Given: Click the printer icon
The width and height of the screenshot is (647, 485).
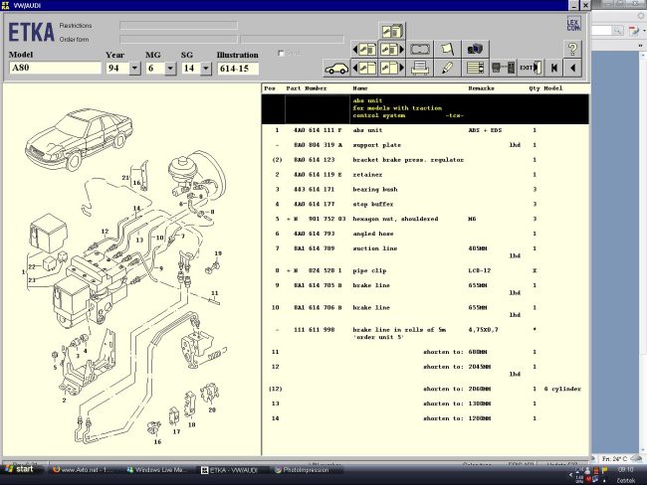Looking at the screenshot, I should (x=420, y=68).
